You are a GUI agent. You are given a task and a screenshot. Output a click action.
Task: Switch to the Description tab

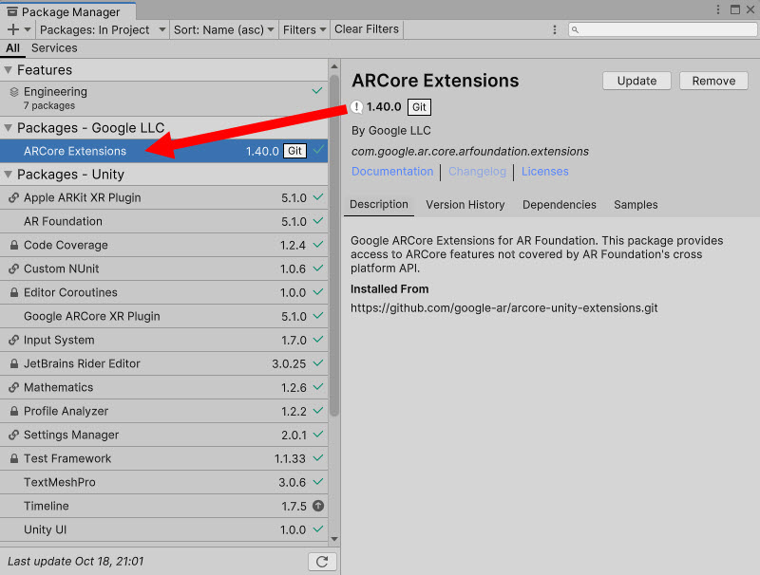click(379, 205)
